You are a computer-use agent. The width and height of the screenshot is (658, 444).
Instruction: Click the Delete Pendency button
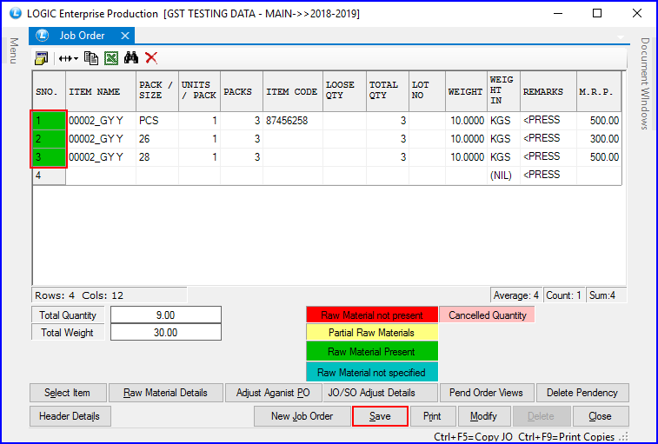coord(582,393)
